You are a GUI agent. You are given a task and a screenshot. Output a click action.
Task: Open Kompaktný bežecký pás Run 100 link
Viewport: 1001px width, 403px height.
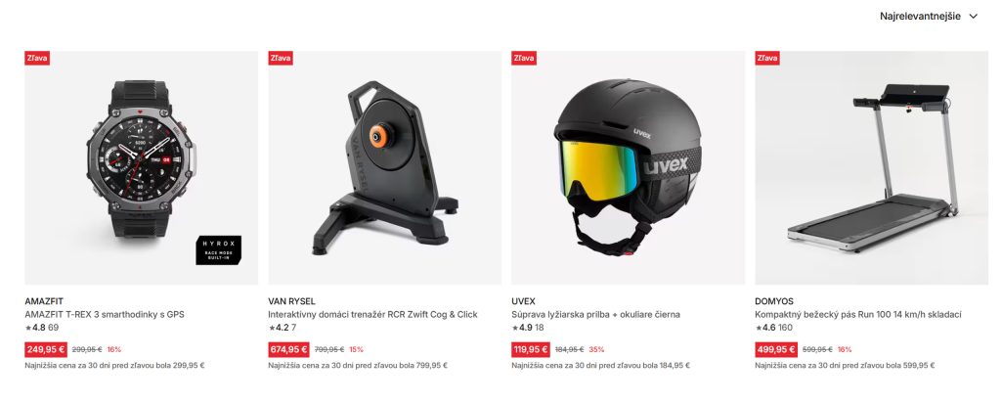(858, 314)
